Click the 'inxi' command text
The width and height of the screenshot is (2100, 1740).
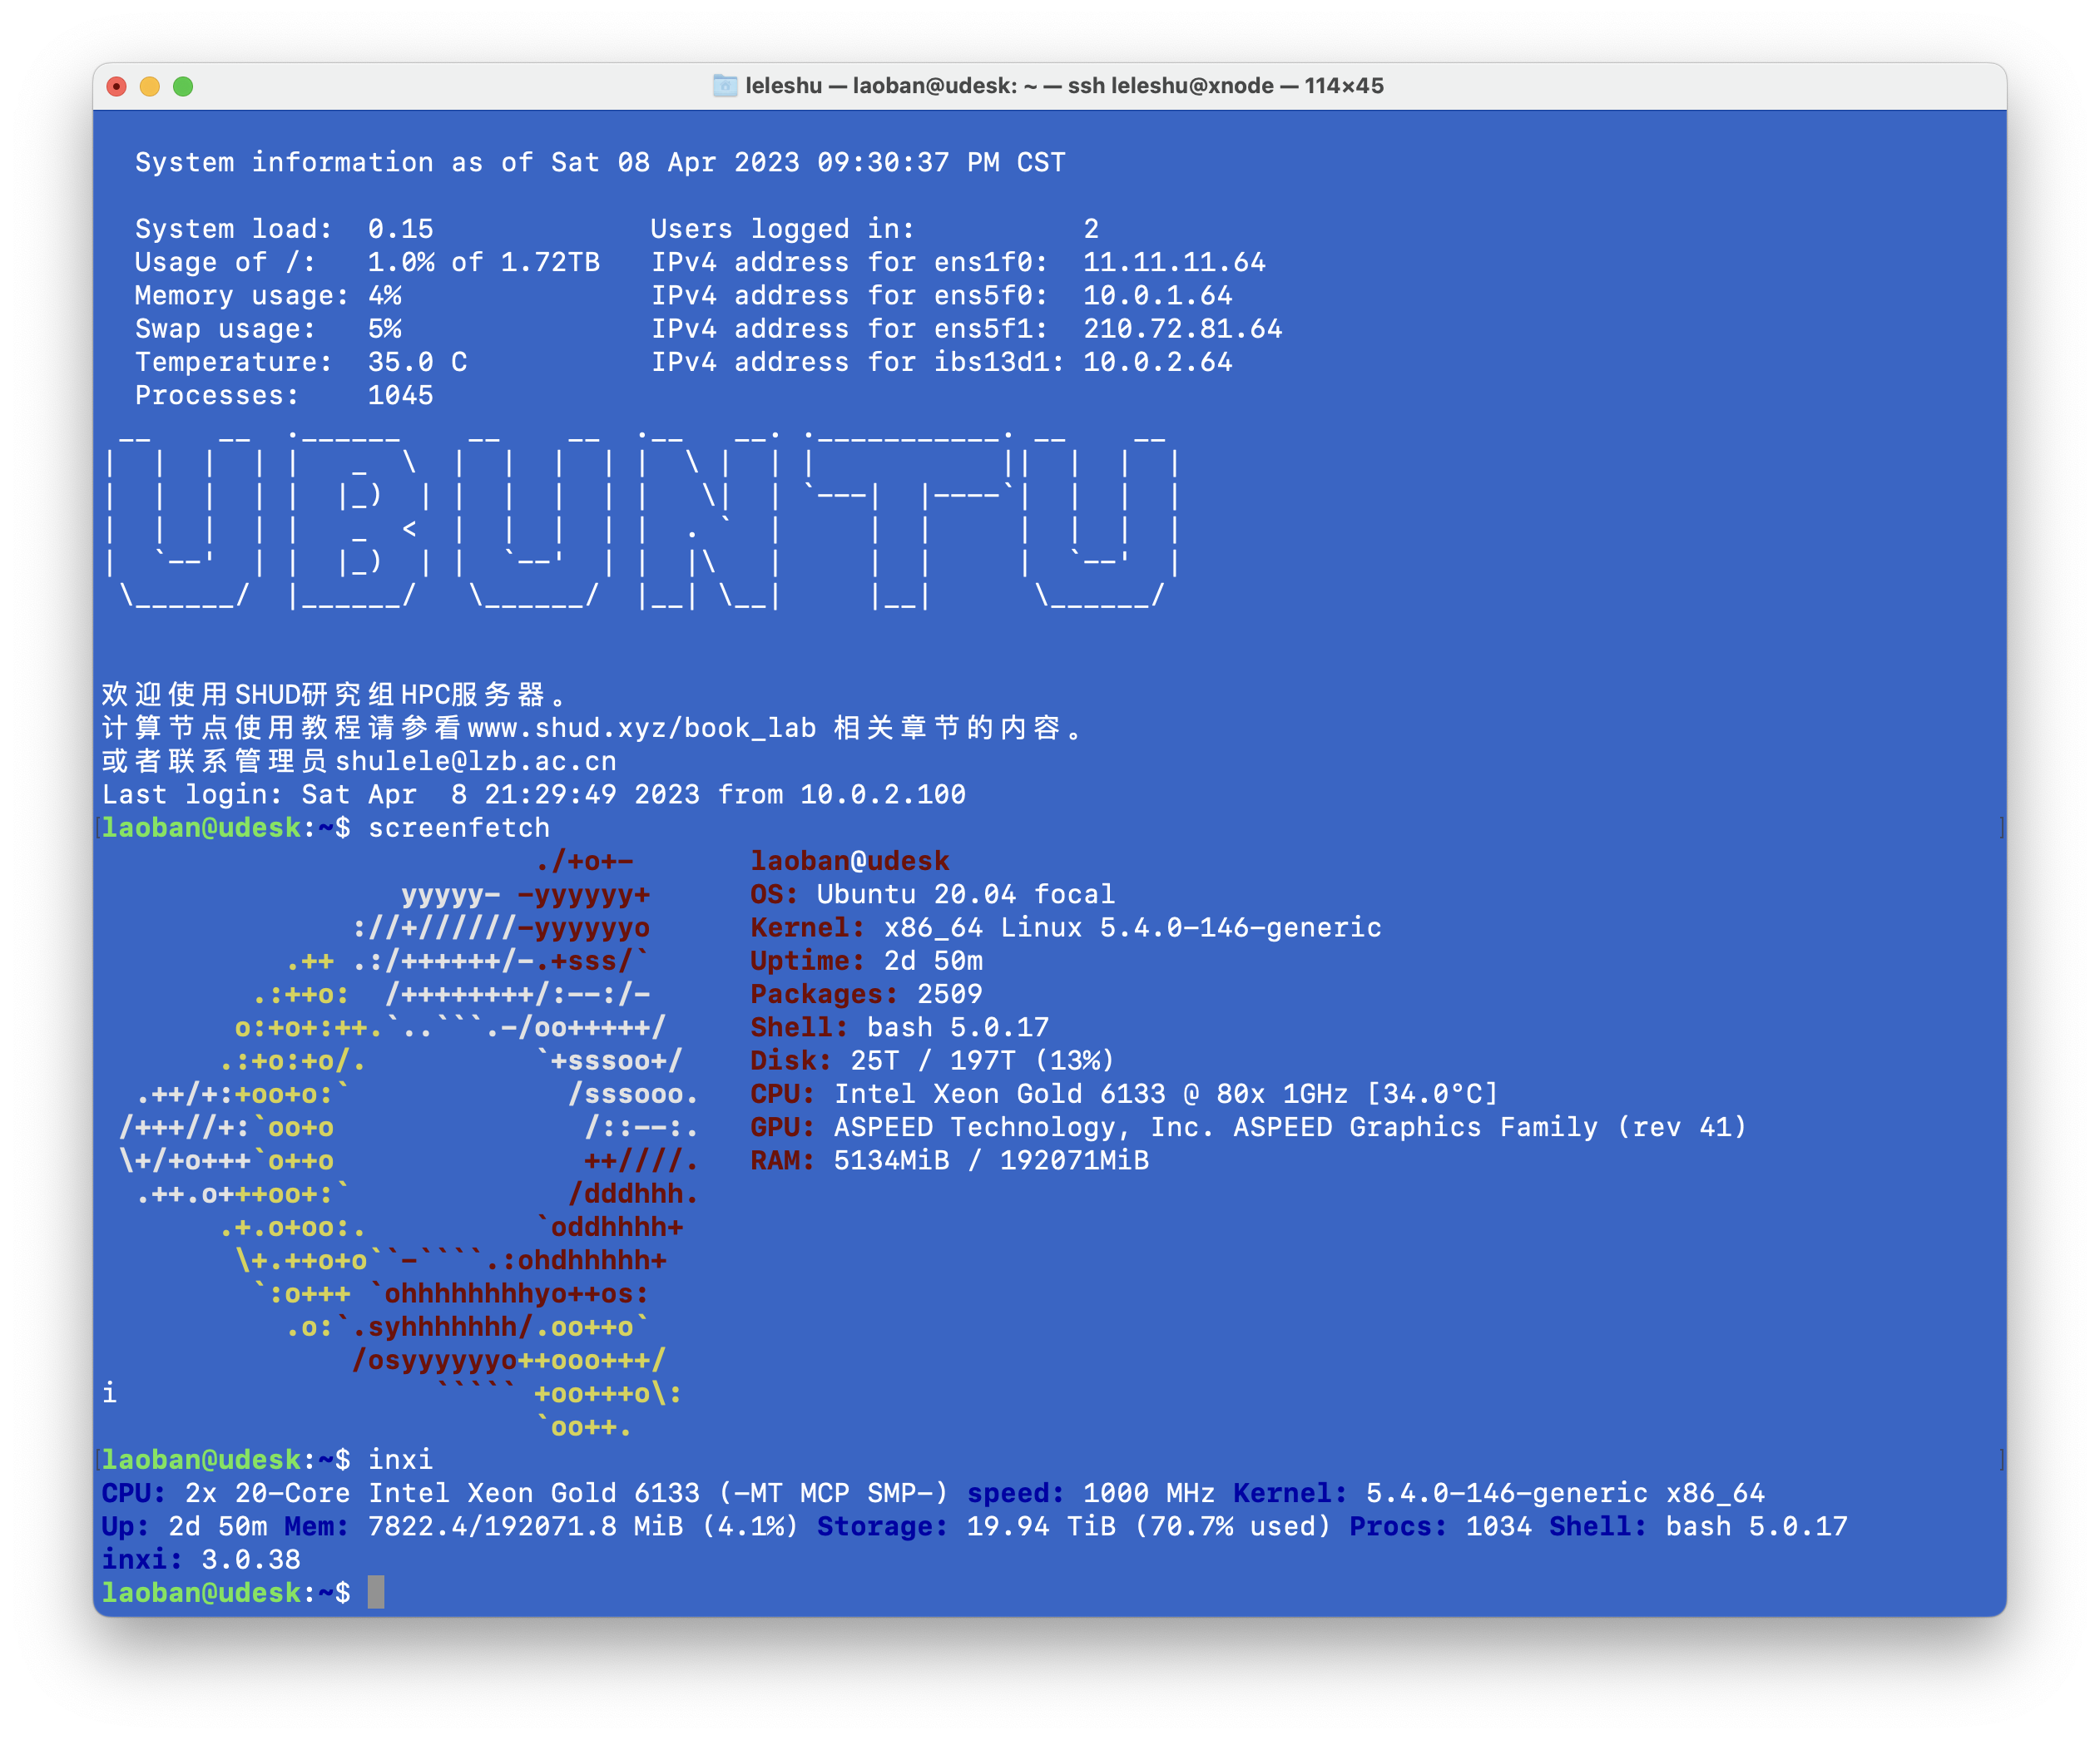coord(401,1459)
